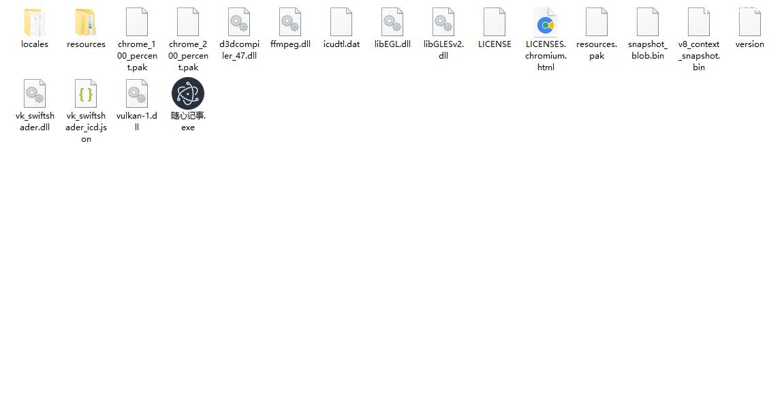Click the vulkan-1.dll file icon
This screenshot has height=407, width=784.
(137, 94)
